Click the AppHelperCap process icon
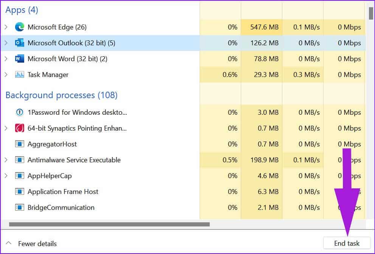 [19, 176]
